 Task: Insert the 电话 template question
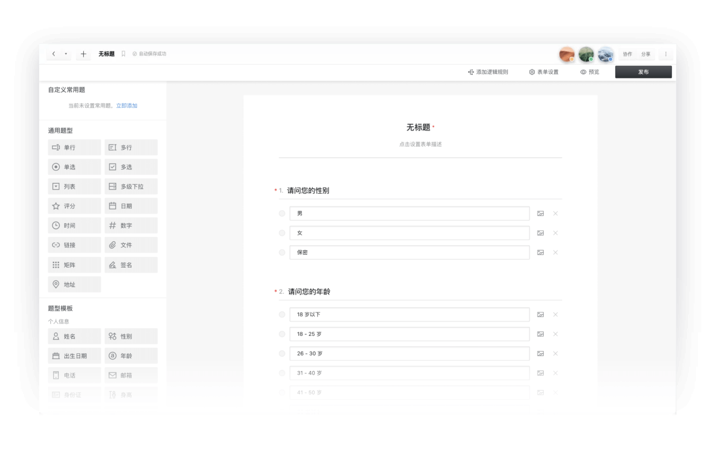coord(74,376)
